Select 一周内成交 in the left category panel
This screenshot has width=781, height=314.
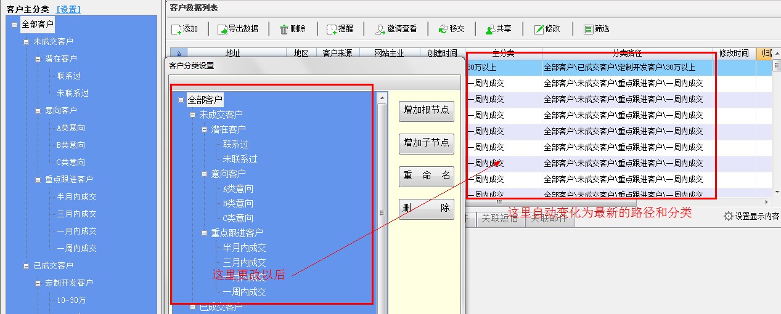point(77,249)
